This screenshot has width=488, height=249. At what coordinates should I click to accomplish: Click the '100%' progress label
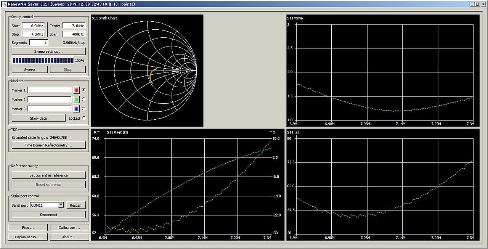click(80, 61)
